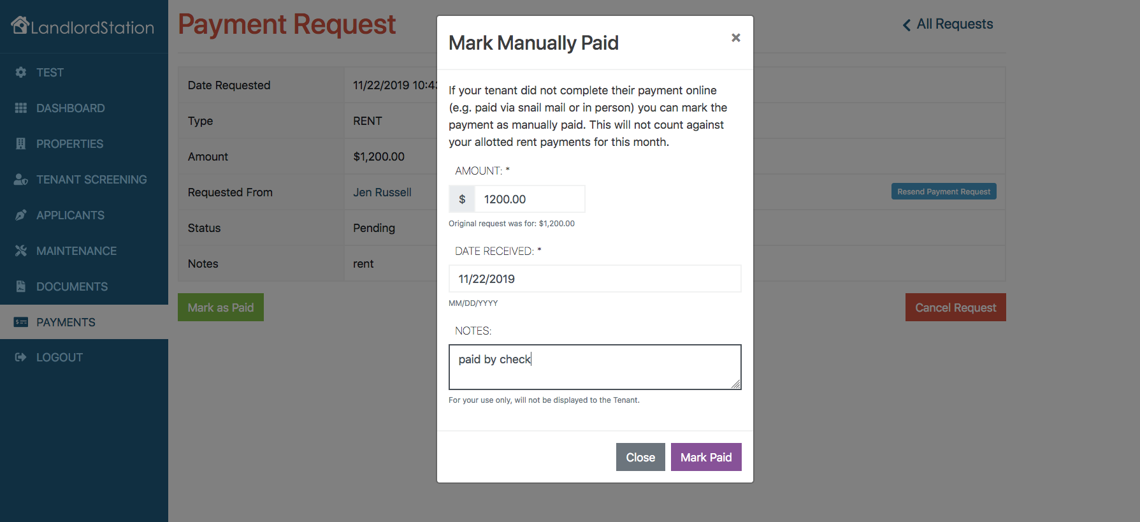Click the Date Received field

pos(595,279)
